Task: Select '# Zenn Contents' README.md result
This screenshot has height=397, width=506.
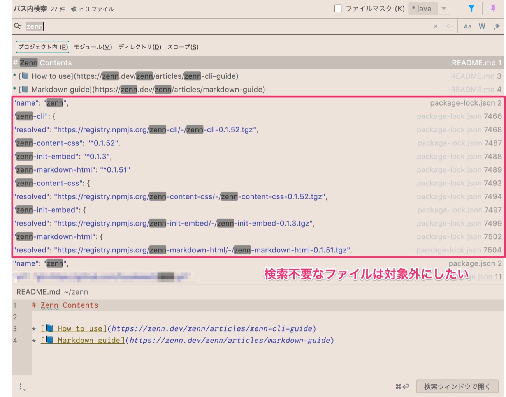Action: tap(257, 63)
